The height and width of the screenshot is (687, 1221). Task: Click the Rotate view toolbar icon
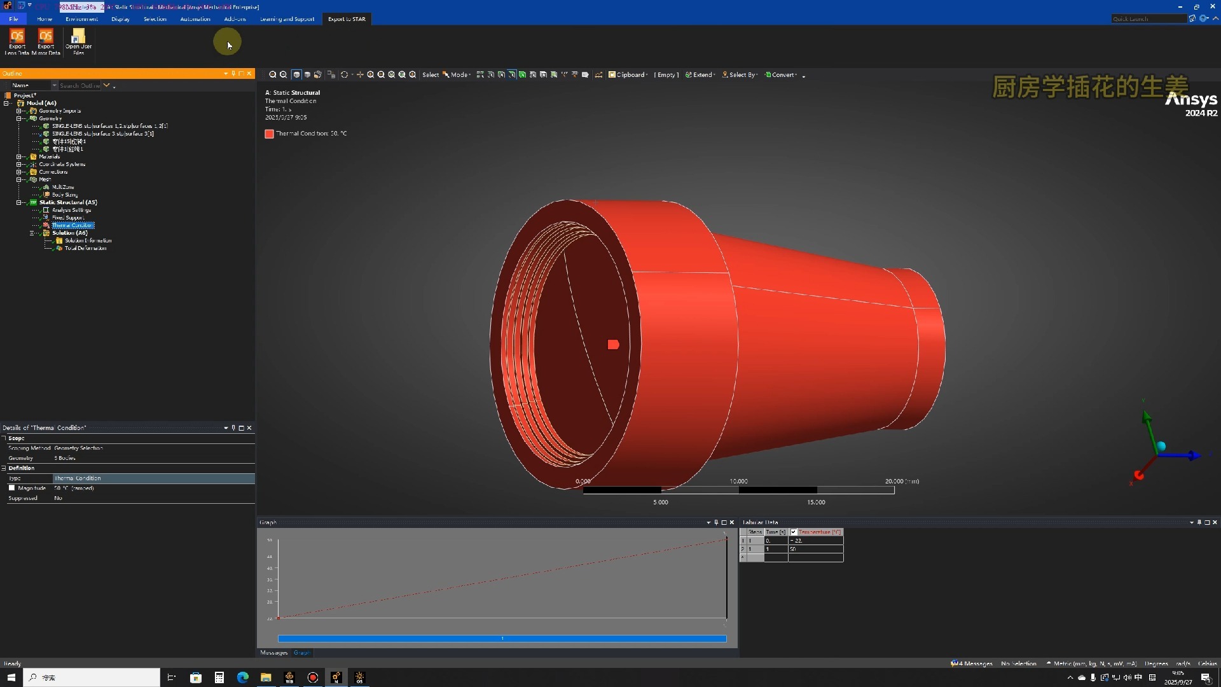pyautogui.click(x=344, y=75)
